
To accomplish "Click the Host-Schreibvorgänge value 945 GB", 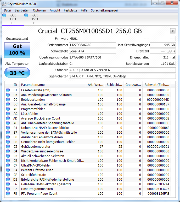I will 163,45.
